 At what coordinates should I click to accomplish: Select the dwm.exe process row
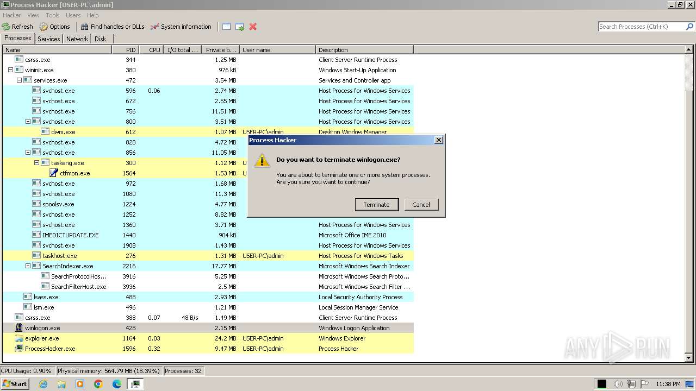(x=208, y=132)
